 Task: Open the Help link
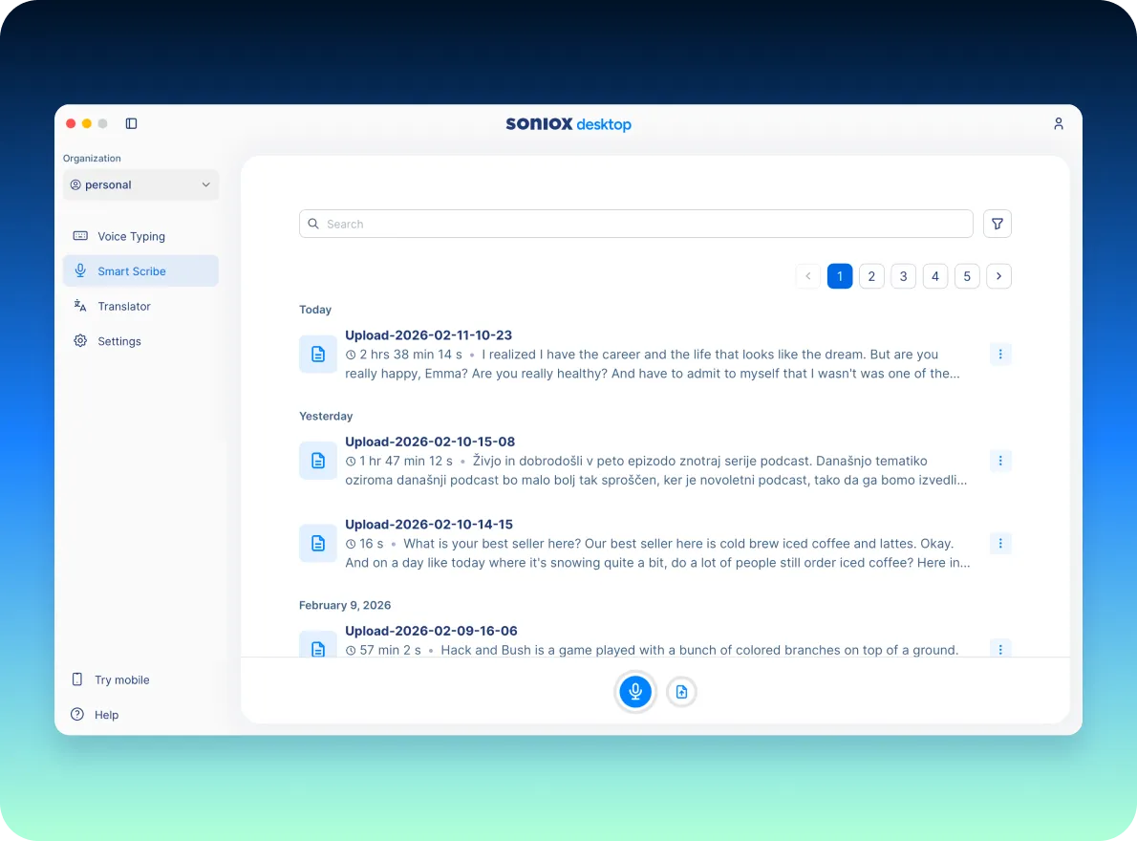tap(106, 715)
